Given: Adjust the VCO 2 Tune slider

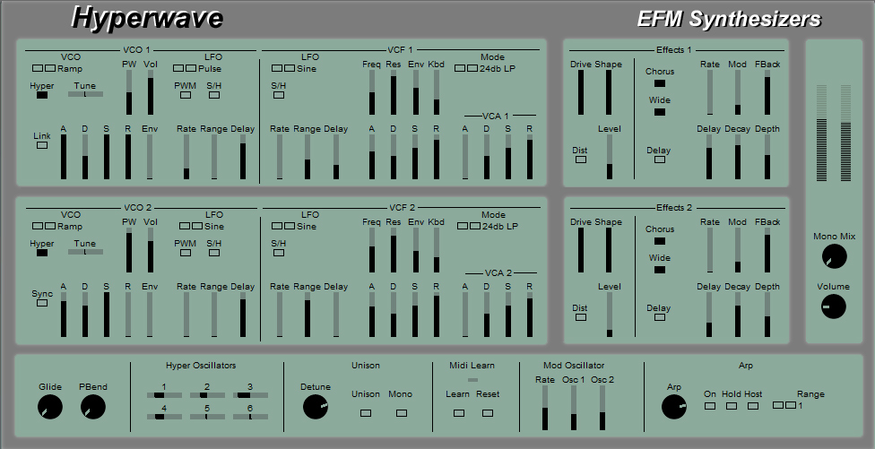Looking at the screenshot, I should (x=85, y=252).
